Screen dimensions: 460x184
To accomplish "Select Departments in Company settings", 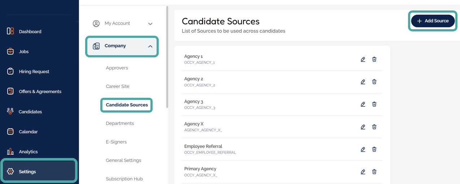I will (x=120, y=123).
